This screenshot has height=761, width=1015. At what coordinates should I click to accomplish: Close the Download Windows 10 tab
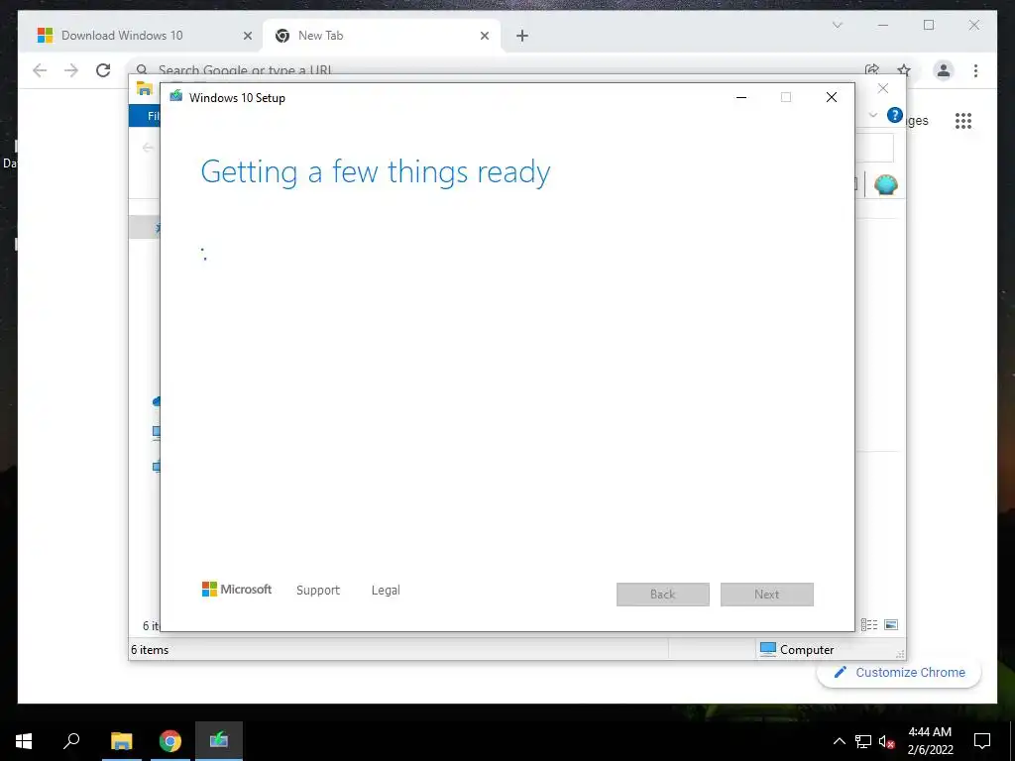tap(247, 37)
